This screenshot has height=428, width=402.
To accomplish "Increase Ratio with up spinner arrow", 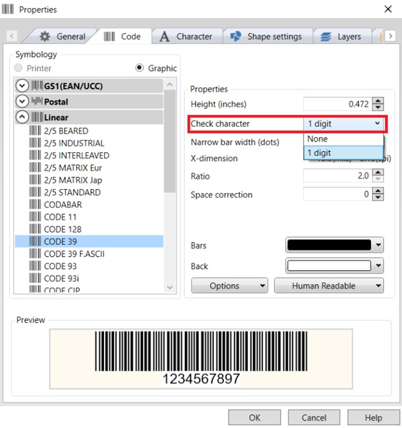I will click(x=378, y=173).
